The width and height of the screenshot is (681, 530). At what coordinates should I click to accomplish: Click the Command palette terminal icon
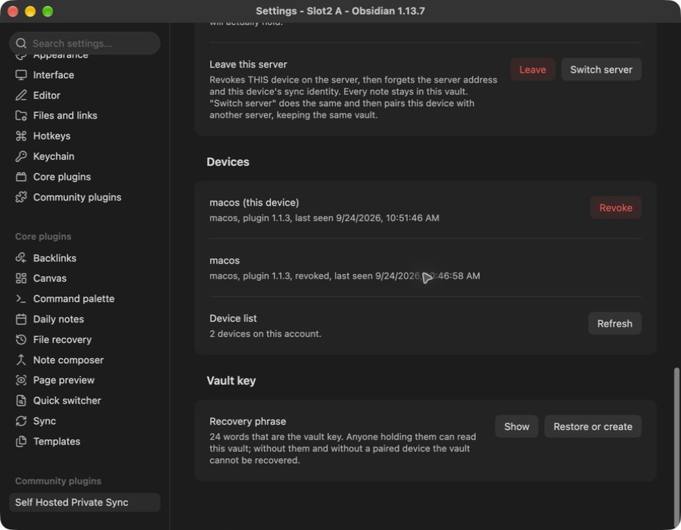point(21,298)
